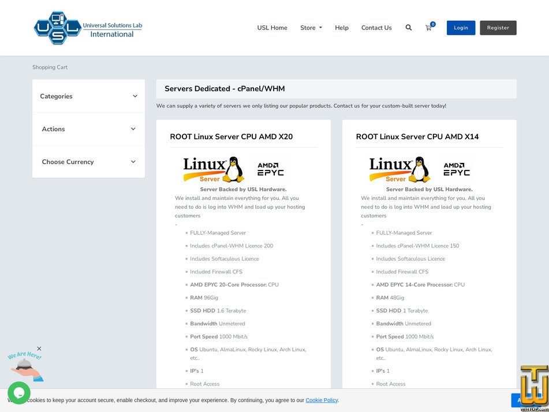Click 'Includes cPanel-WHM Licence 150' text
Viewport: 549px width, 412px height.
417,246
